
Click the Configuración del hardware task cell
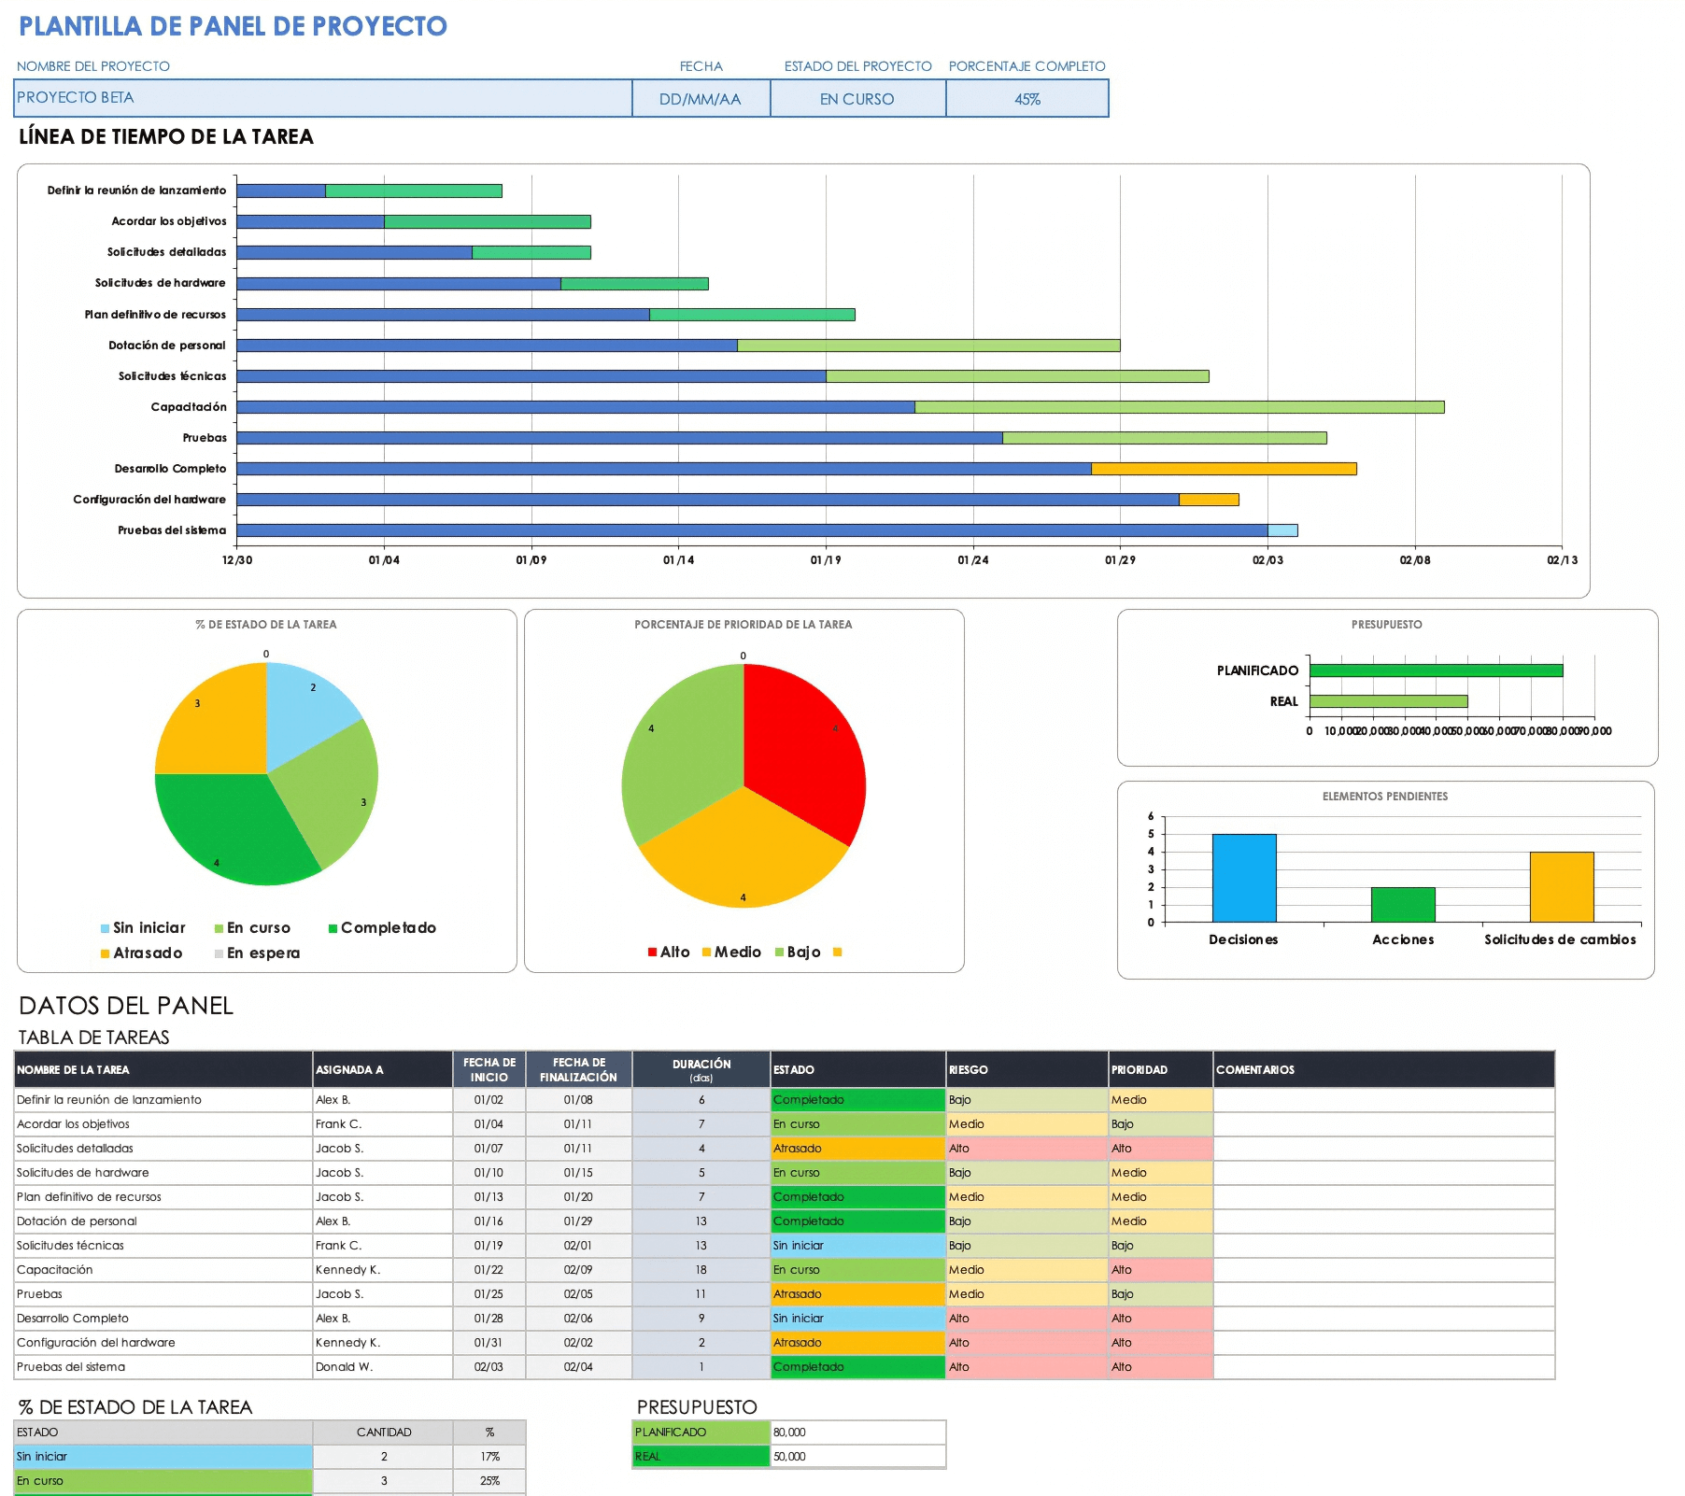pos(163,1343)
